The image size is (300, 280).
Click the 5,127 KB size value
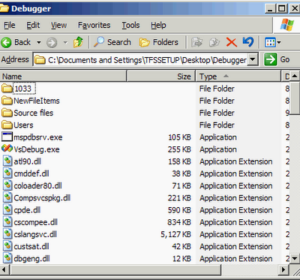tap(175, 234)
